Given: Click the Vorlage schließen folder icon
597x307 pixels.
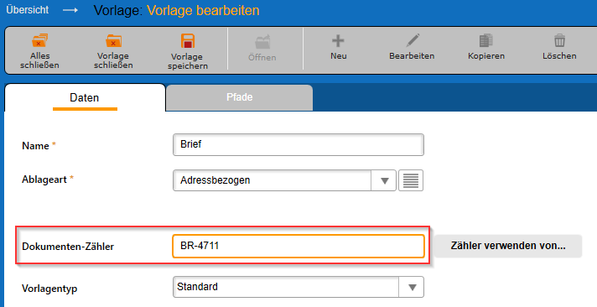Looking at the screenshot, I should (113, 40).
